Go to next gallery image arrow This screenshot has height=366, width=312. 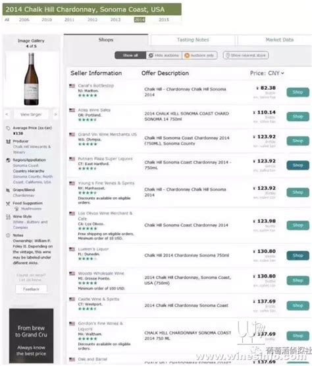(x=55, y=114)
